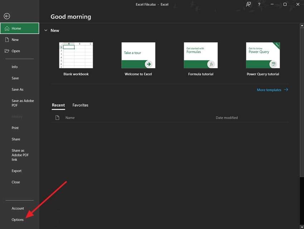Image resolution: width=304 pixels, height=229 pixels.
Task: Sort recent files by Name column
Action: (70, 118)
